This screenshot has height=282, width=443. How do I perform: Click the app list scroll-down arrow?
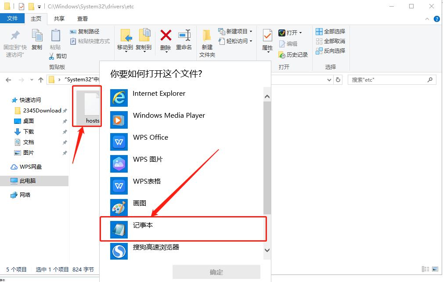[267, 250]
